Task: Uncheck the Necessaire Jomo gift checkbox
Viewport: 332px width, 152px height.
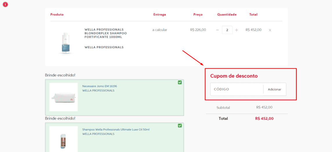Action: pyautogui.click(x=180, y=83)
